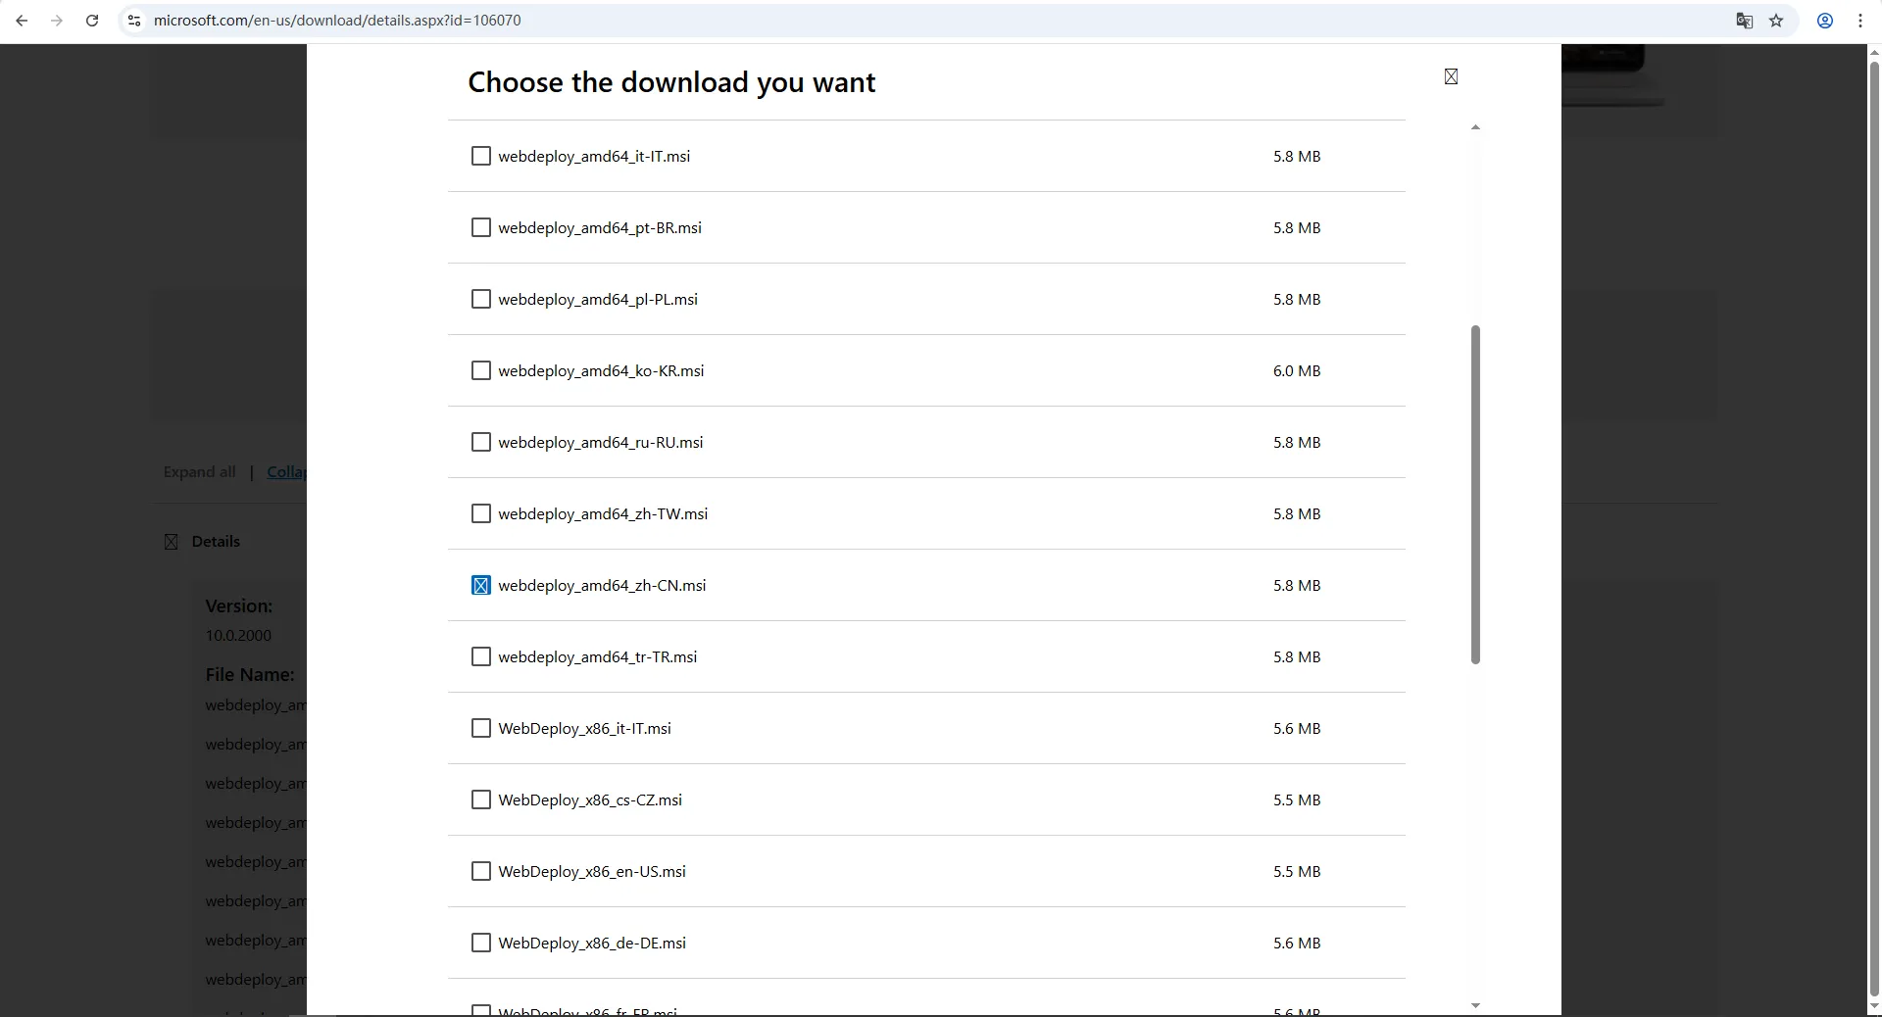Click the dialog list scroll-up arrow
This screenshot has height=1017, width=1882.
tap(1475, 127)
